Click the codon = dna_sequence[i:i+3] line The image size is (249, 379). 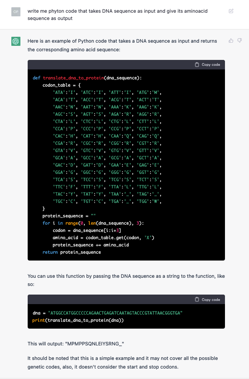pos(87,230)
